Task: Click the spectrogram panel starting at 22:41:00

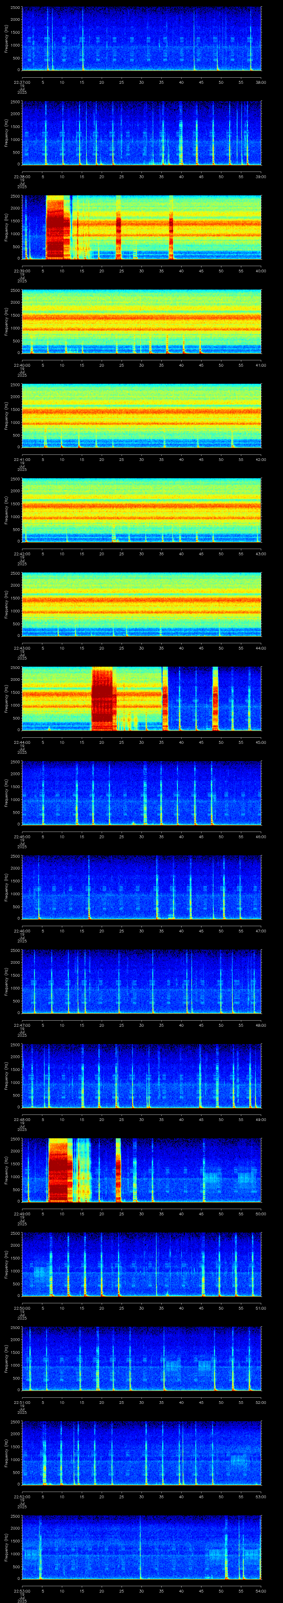Action: coord(142,416)
